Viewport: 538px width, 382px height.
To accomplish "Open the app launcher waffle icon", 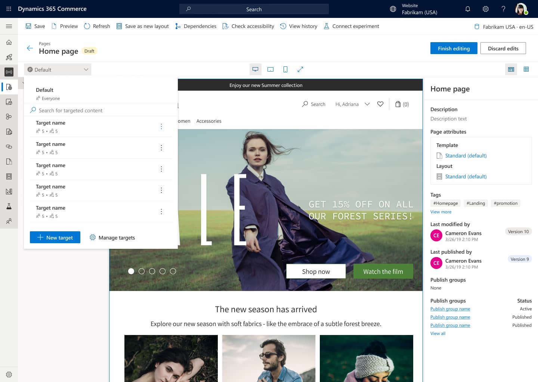I will [9, 9].
